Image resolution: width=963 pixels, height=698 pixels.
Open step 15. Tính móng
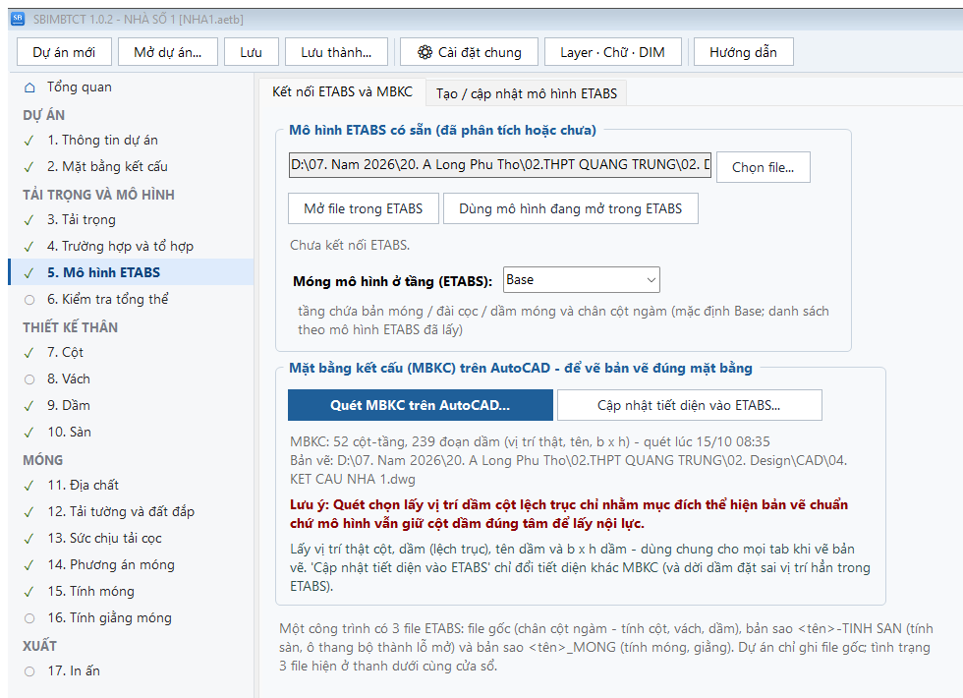pos(132,591)
